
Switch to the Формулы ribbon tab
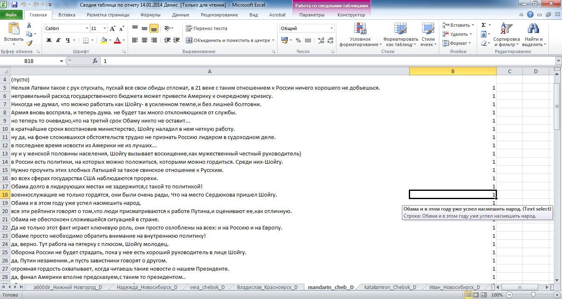click(150, 15)
